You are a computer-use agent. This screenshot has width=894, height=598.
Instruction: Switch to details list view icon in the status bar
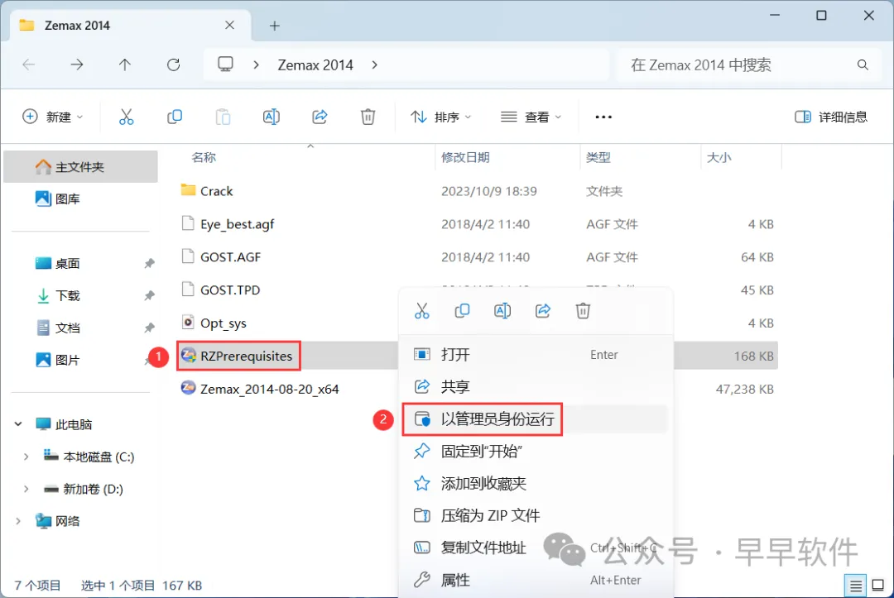(x=855, y=585)
